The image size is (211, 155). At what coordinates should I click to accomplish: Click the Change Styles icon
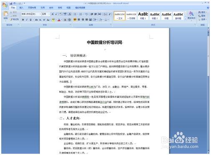click(x=191, y=15)
